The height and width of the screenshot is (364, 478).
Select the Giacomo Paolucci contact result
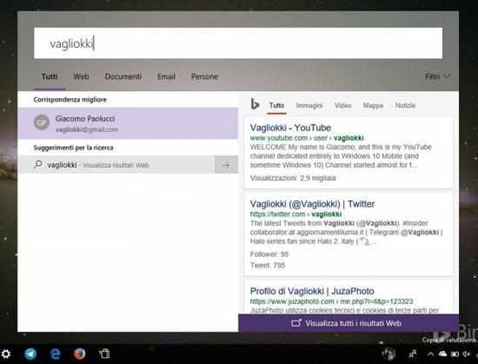[x=128, y=123]
